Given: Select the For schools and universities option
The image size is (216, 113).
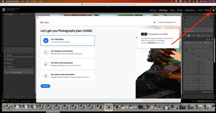Looking at the screenshot, I should (x=68, y=76).
